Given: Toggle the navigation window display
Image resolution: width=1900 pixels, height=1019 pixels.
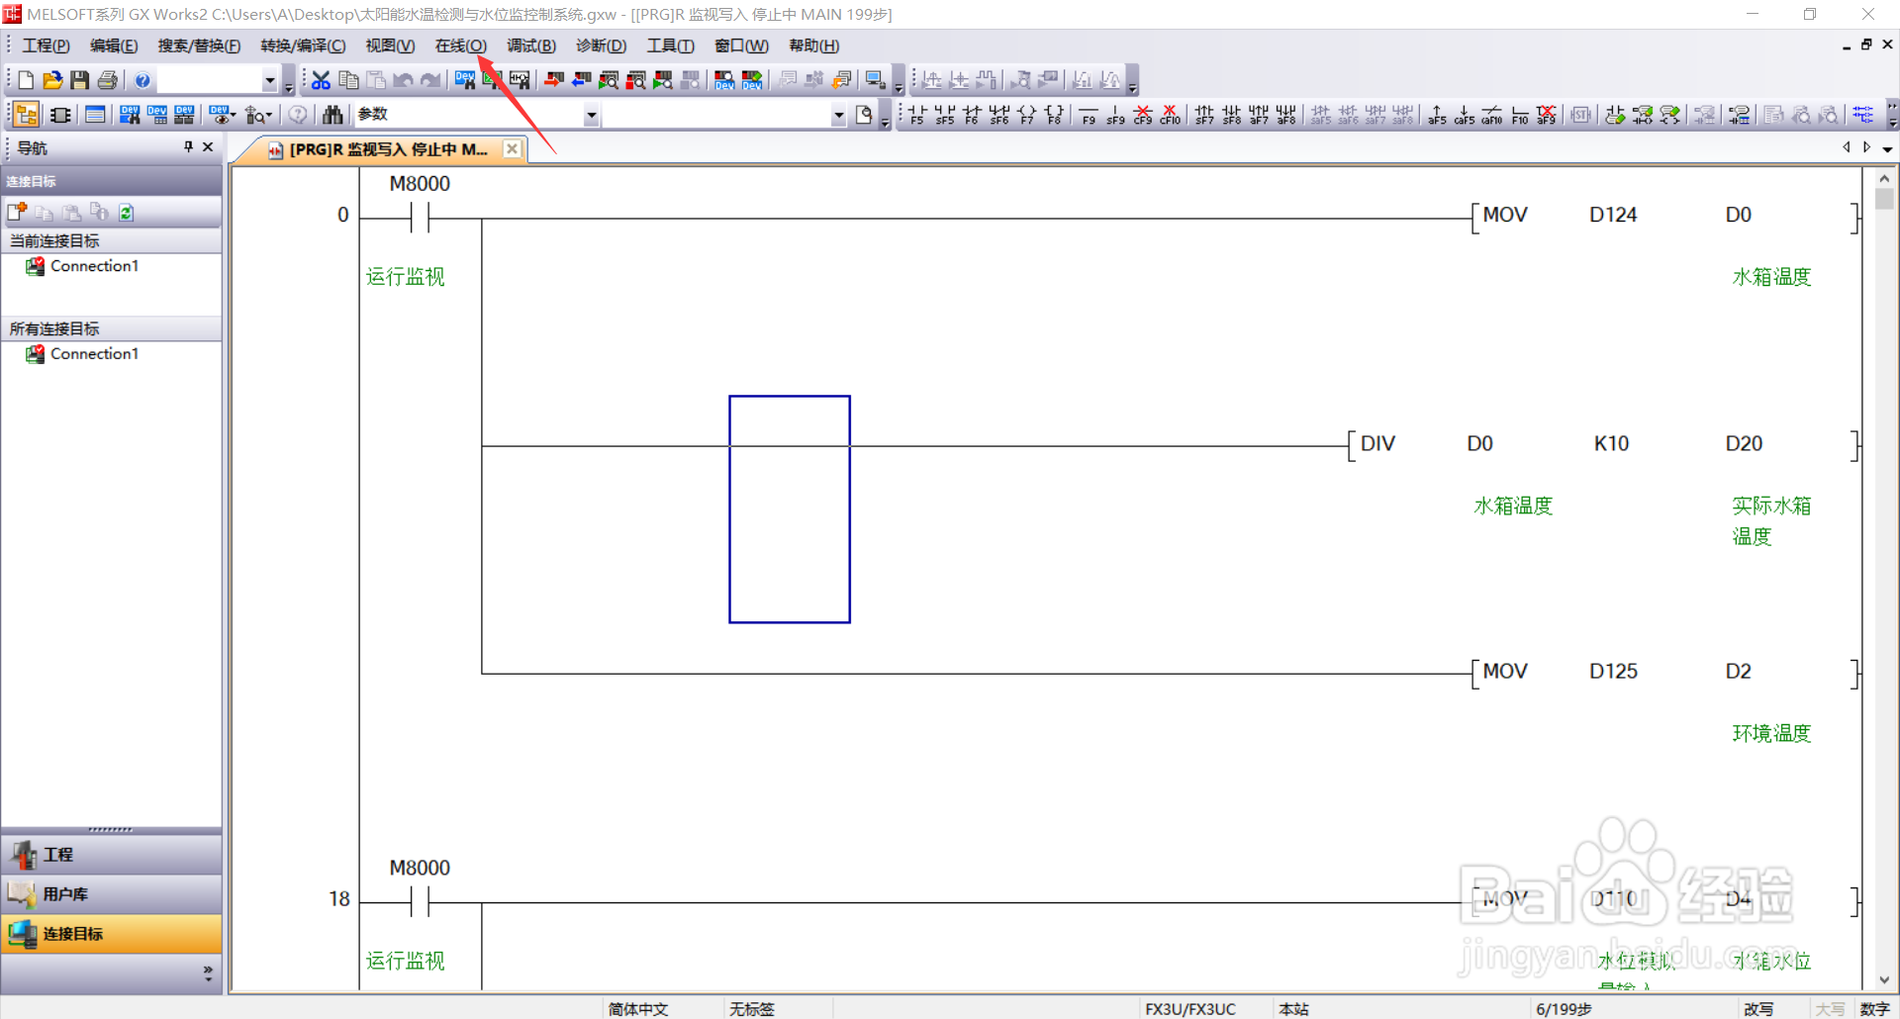Looking at the screenshot, I should coord(27,115).
